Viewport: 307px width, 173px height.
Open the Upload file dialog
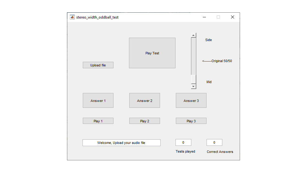(98, 65)
